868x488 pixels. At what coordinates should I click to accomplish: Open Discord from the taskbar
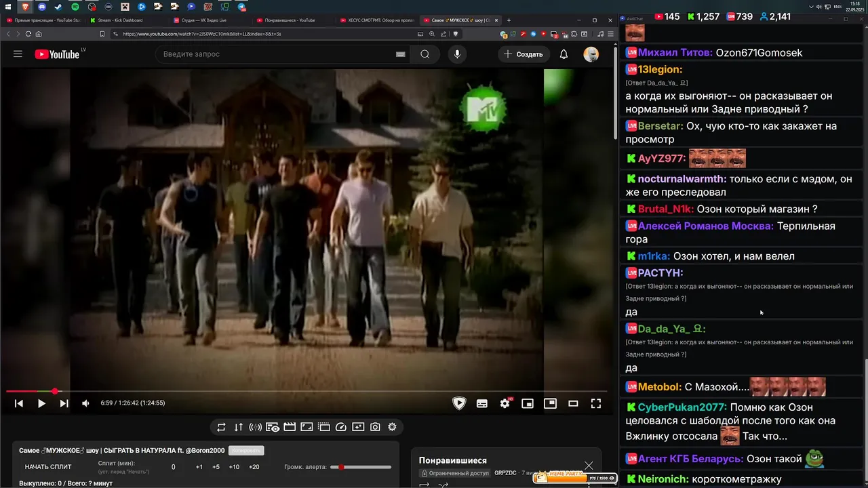(42, 6)
